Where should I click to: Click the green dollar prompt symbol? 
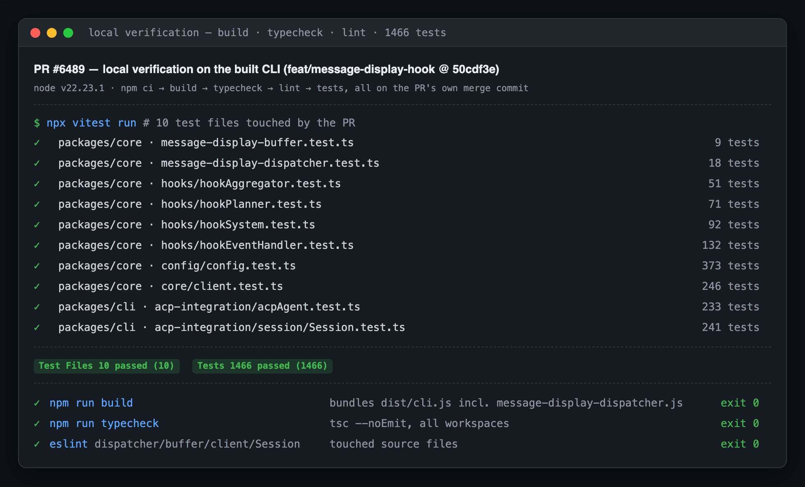(37, 123)
